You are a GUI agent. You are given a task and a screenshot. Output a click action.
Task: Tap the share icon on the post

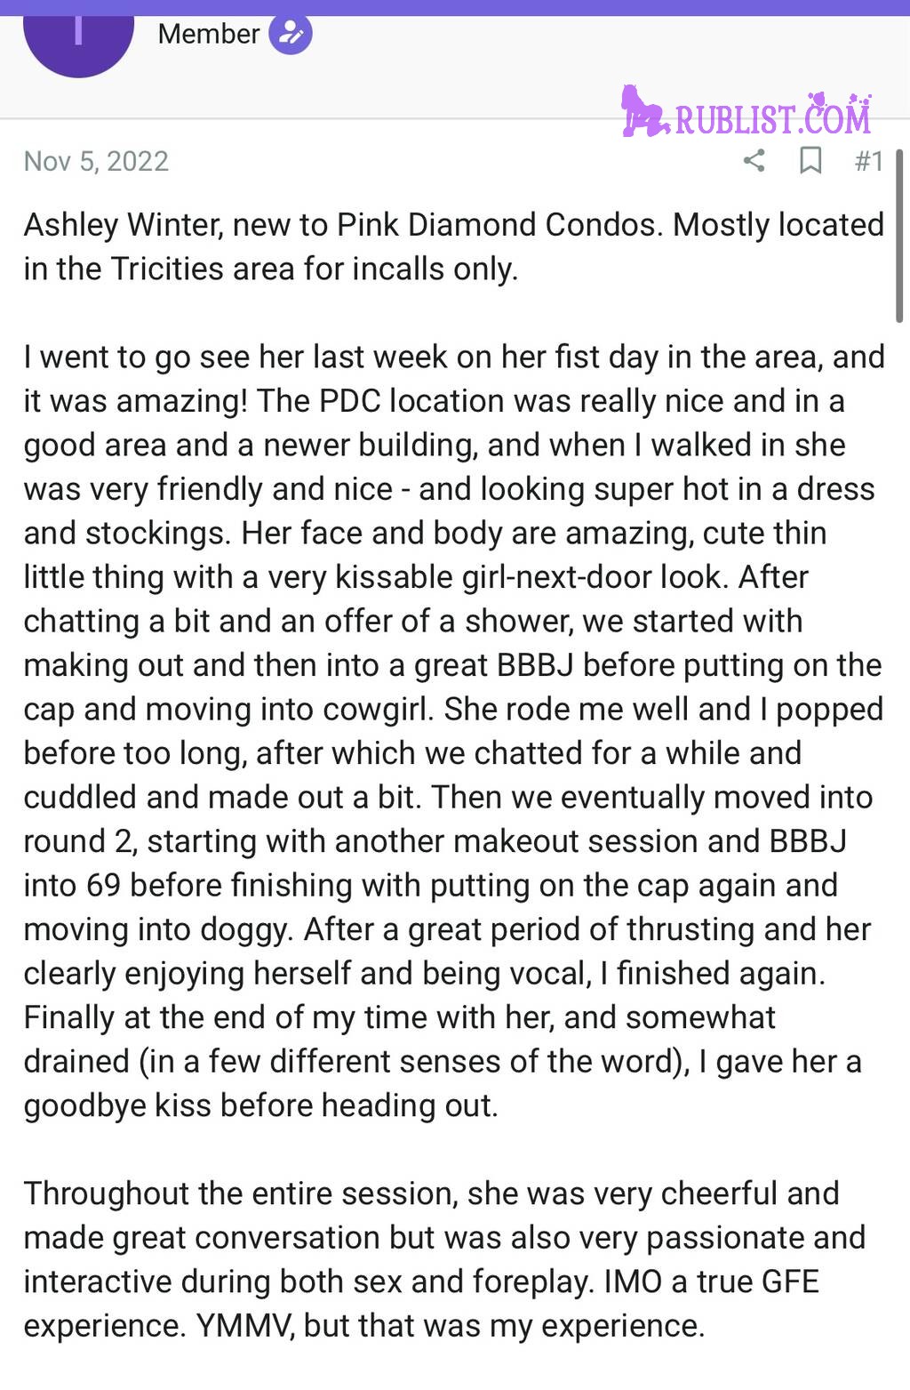pyautogui.click(x=754, y=161)
